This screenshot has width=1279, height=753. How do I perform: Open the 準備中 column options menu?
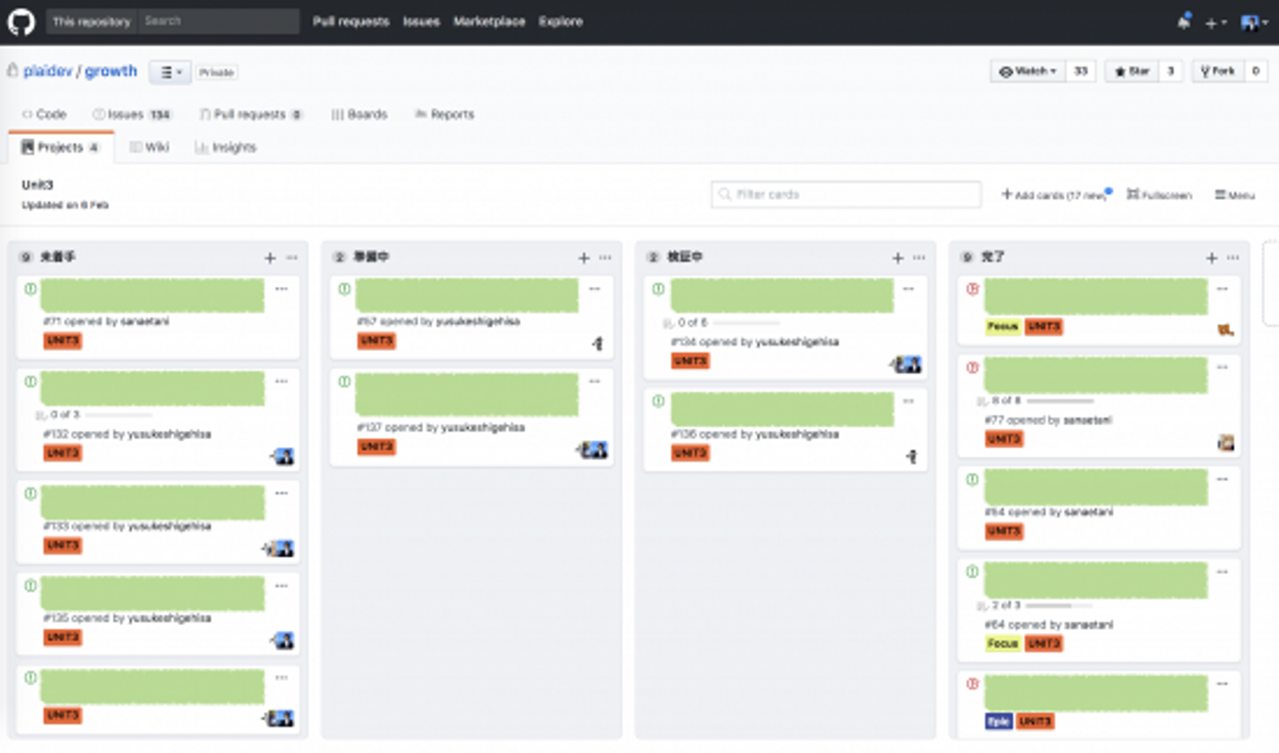click(x=606, y=258)
